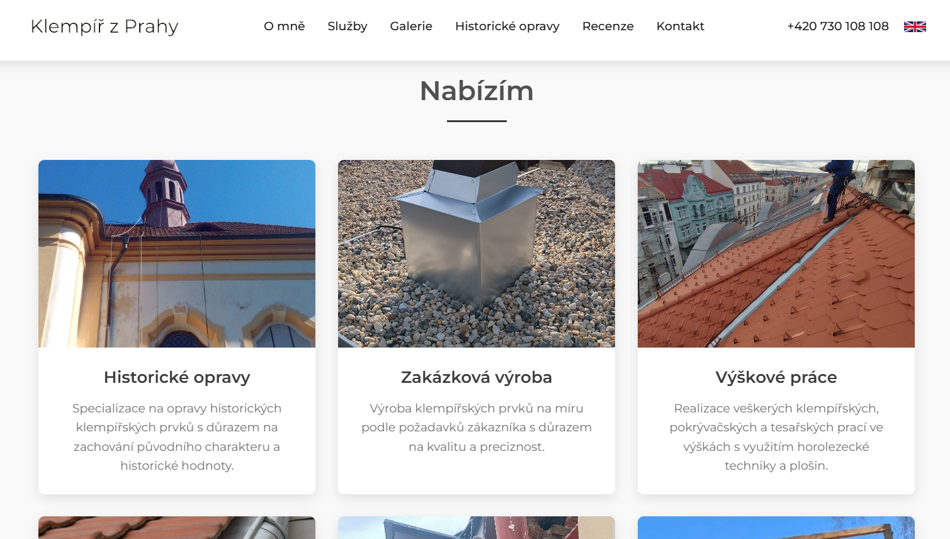Navigate to Kontakt
Screen dimensions: 950x539
point(680,26)
